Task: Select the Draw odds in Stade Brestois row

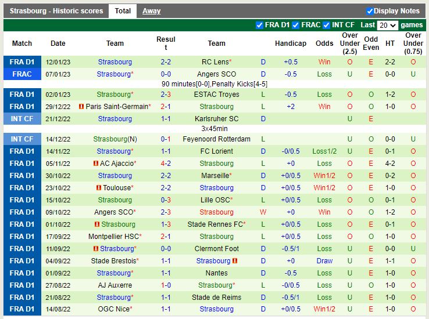Action: (x=324, y=261)
